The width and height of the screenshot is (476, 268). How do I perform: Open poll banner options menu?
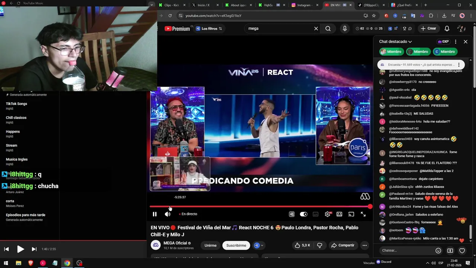tap(459, 65)
